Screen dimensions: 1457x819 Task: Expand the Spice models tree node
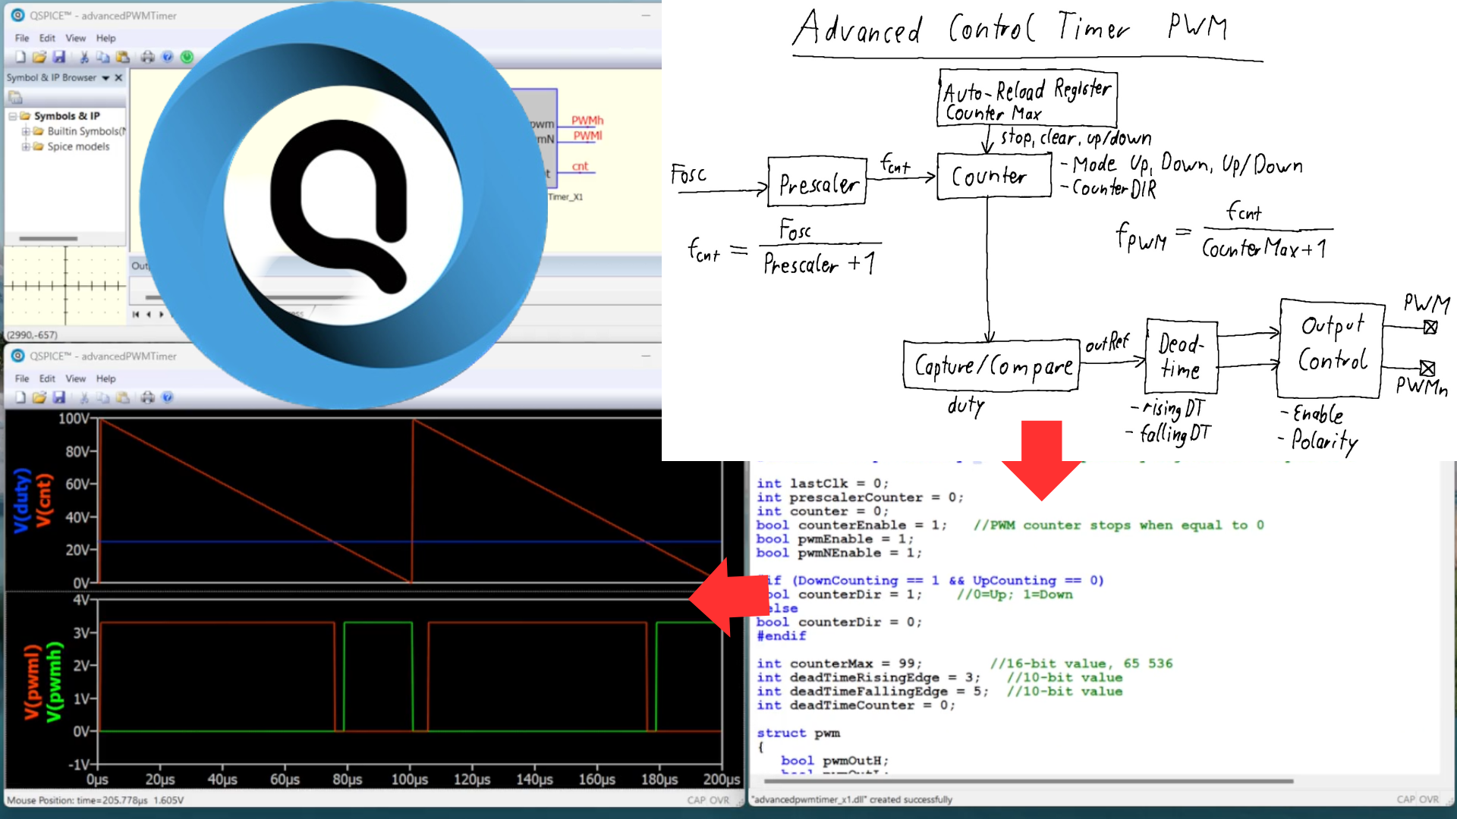25,146
